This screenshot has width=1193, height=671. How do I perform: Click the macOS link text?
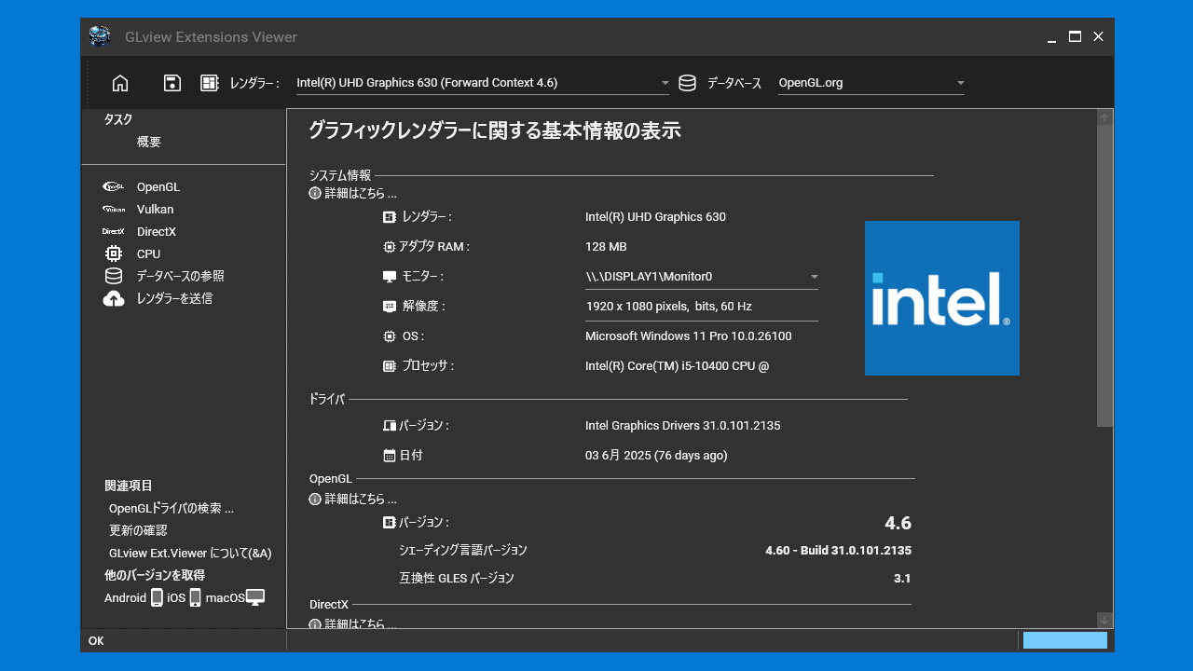(225, 597)
